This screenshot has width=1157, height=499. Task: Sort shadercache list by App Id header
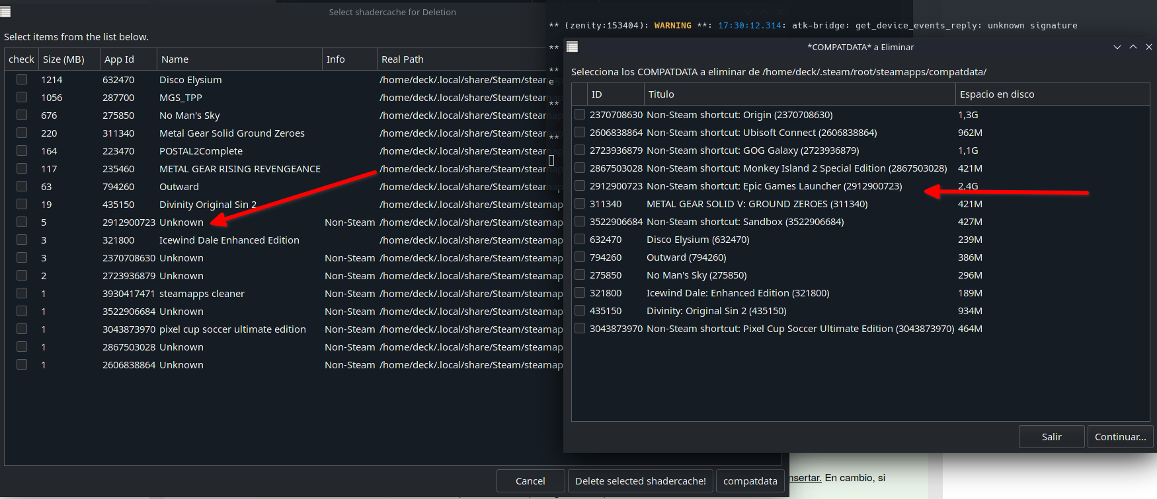click(x=128, y=59)
